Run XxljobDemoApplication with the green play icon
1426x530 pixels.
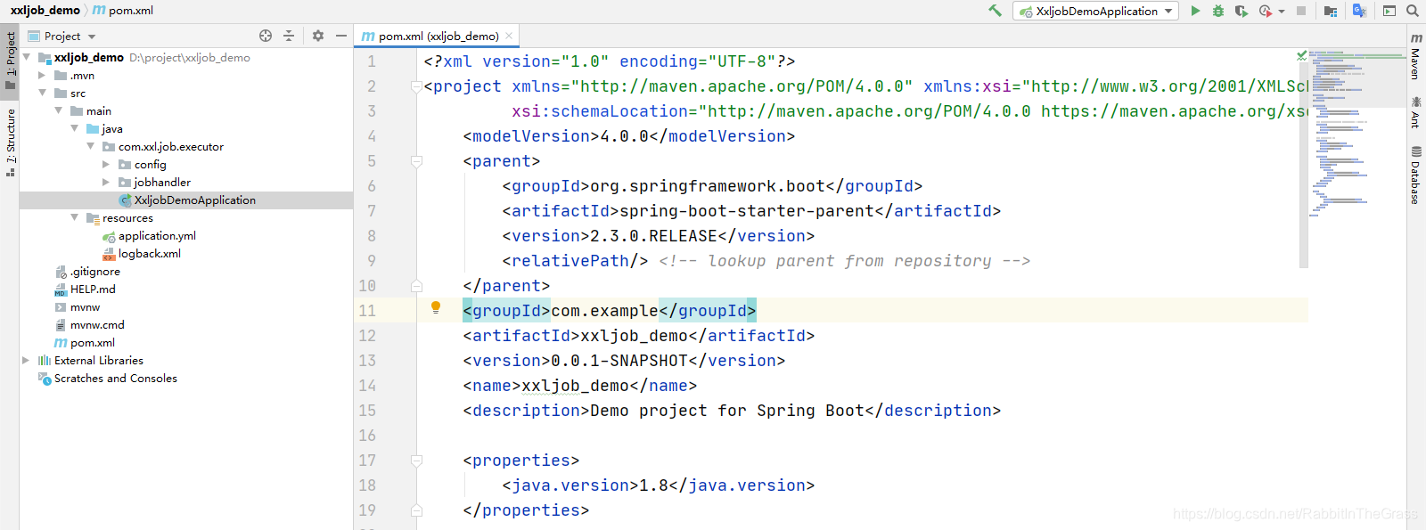click(1195, 11)
